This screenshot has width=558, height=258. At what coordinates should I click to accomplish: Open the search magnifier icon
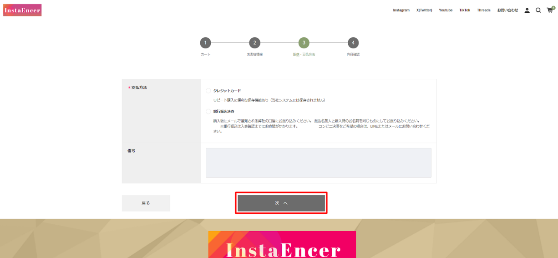(x=538, y=10)
